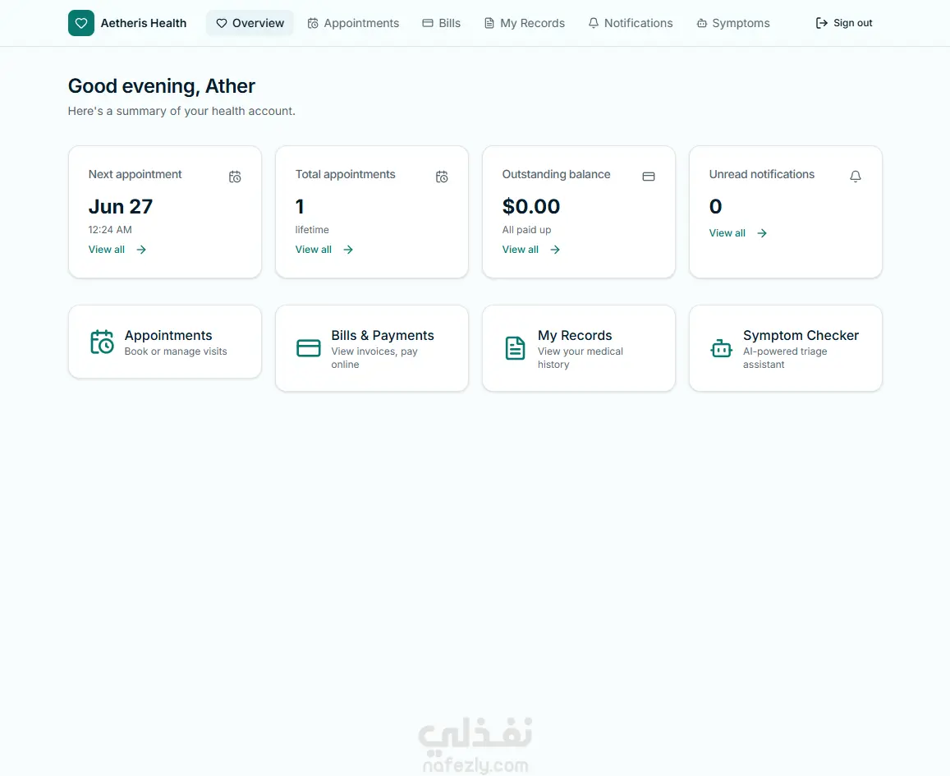Screen dimensions: 950x776
Task: Open Symptoms in the top navigation
Action: click(733, 23)
